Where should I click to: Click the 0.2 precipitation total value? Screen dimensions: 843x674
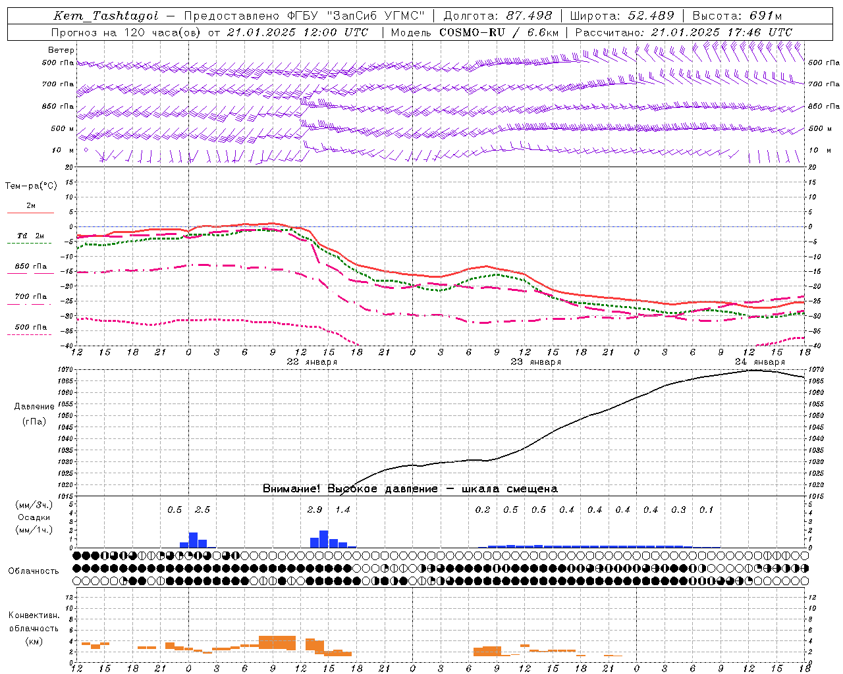(483, 510)
